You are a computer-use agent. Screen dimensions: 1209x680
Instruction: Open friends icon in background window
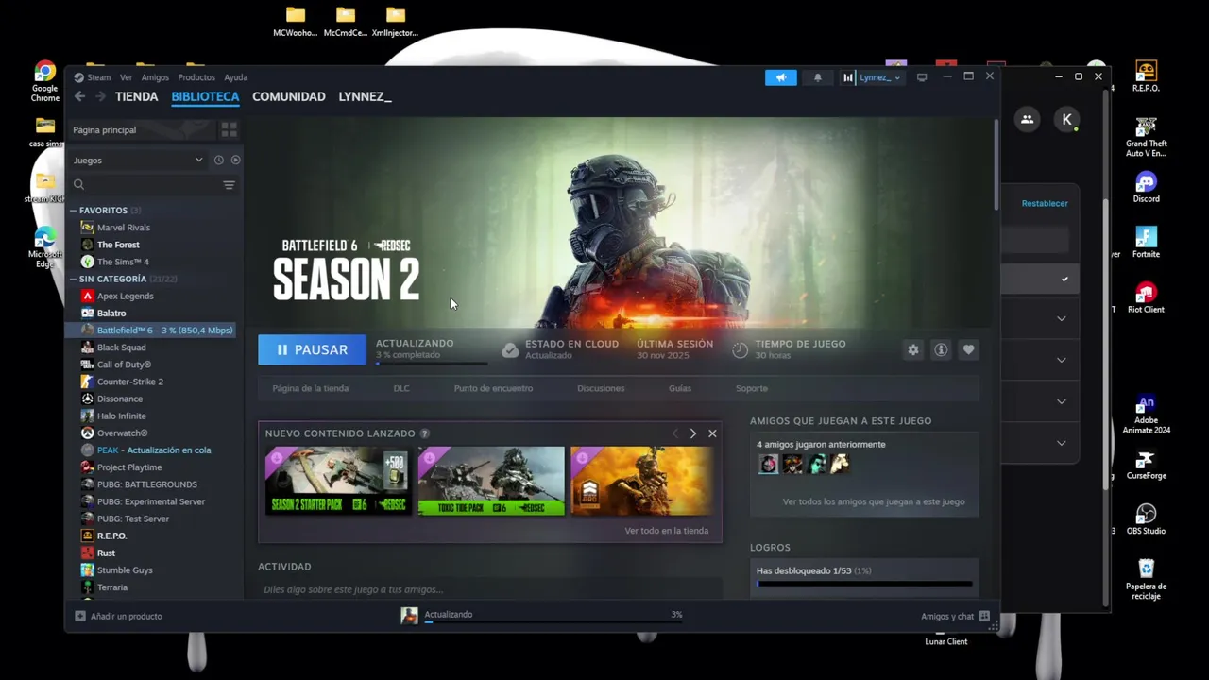click(1027, 119)
